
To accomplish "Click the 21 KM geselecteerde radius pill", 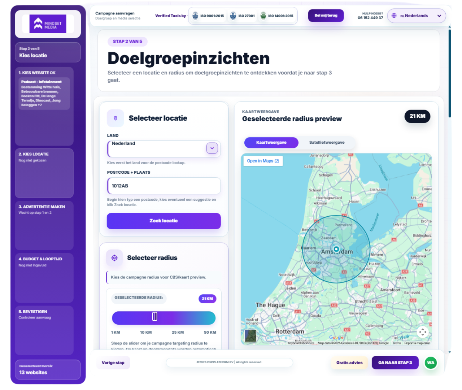I will point(207,299).
